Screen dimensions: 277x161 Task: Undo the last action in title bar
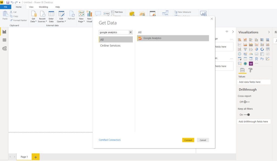[x=12, y=2]
